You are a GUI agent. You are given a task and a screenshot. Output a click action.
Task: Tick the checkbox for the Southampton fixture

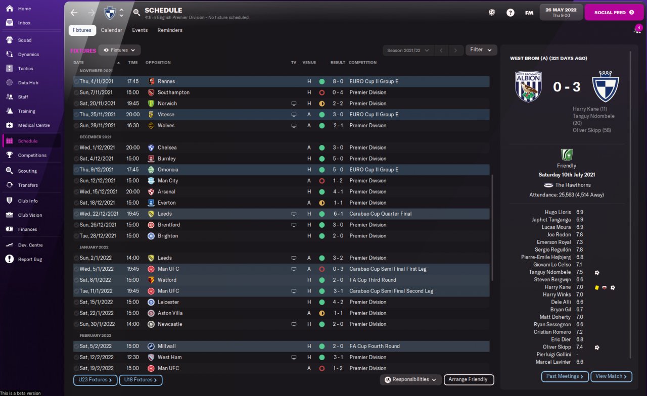pos(76,92)
